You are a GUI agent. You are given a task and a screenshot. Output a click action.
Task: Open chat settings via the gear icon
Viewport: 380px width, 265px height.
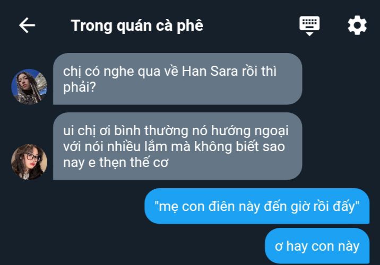click(x=357, y=25)
